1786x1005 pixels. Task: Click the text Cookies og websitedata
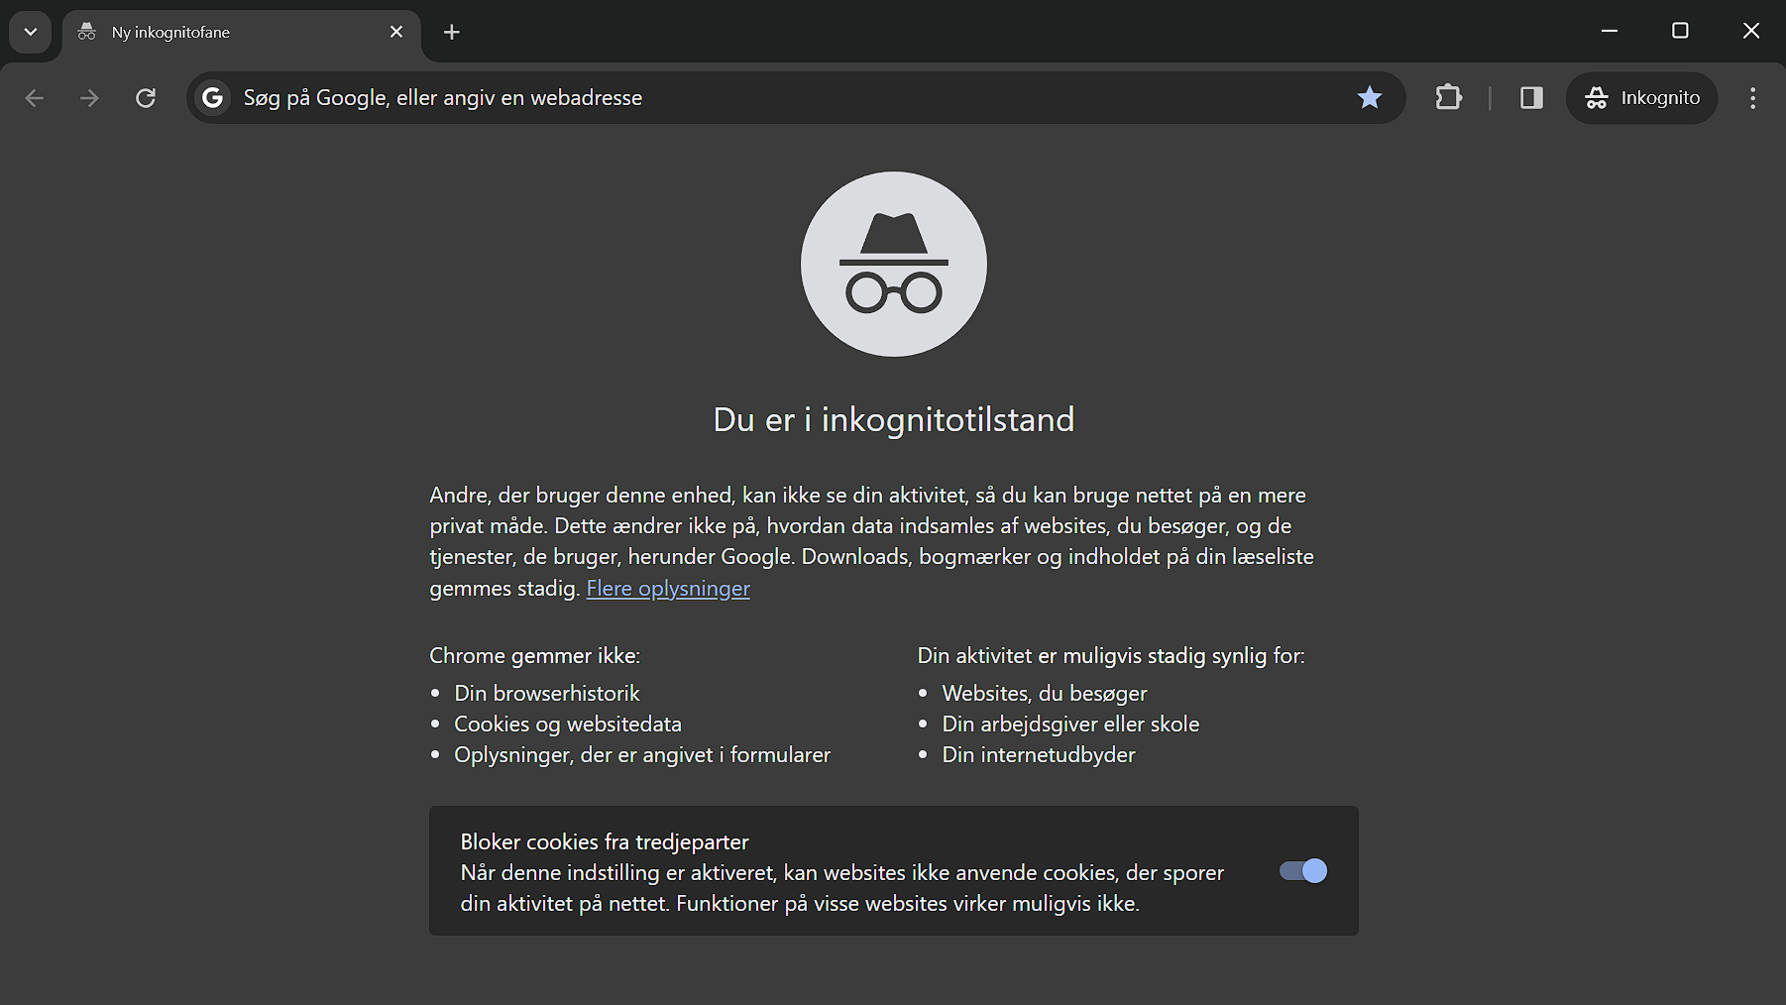click(568, 724)
